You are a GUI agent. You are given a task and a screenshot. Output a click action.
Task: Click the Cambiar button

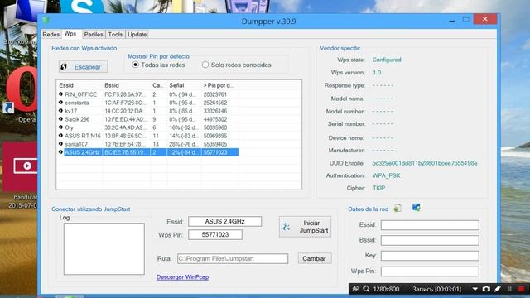tap(315, 258)
